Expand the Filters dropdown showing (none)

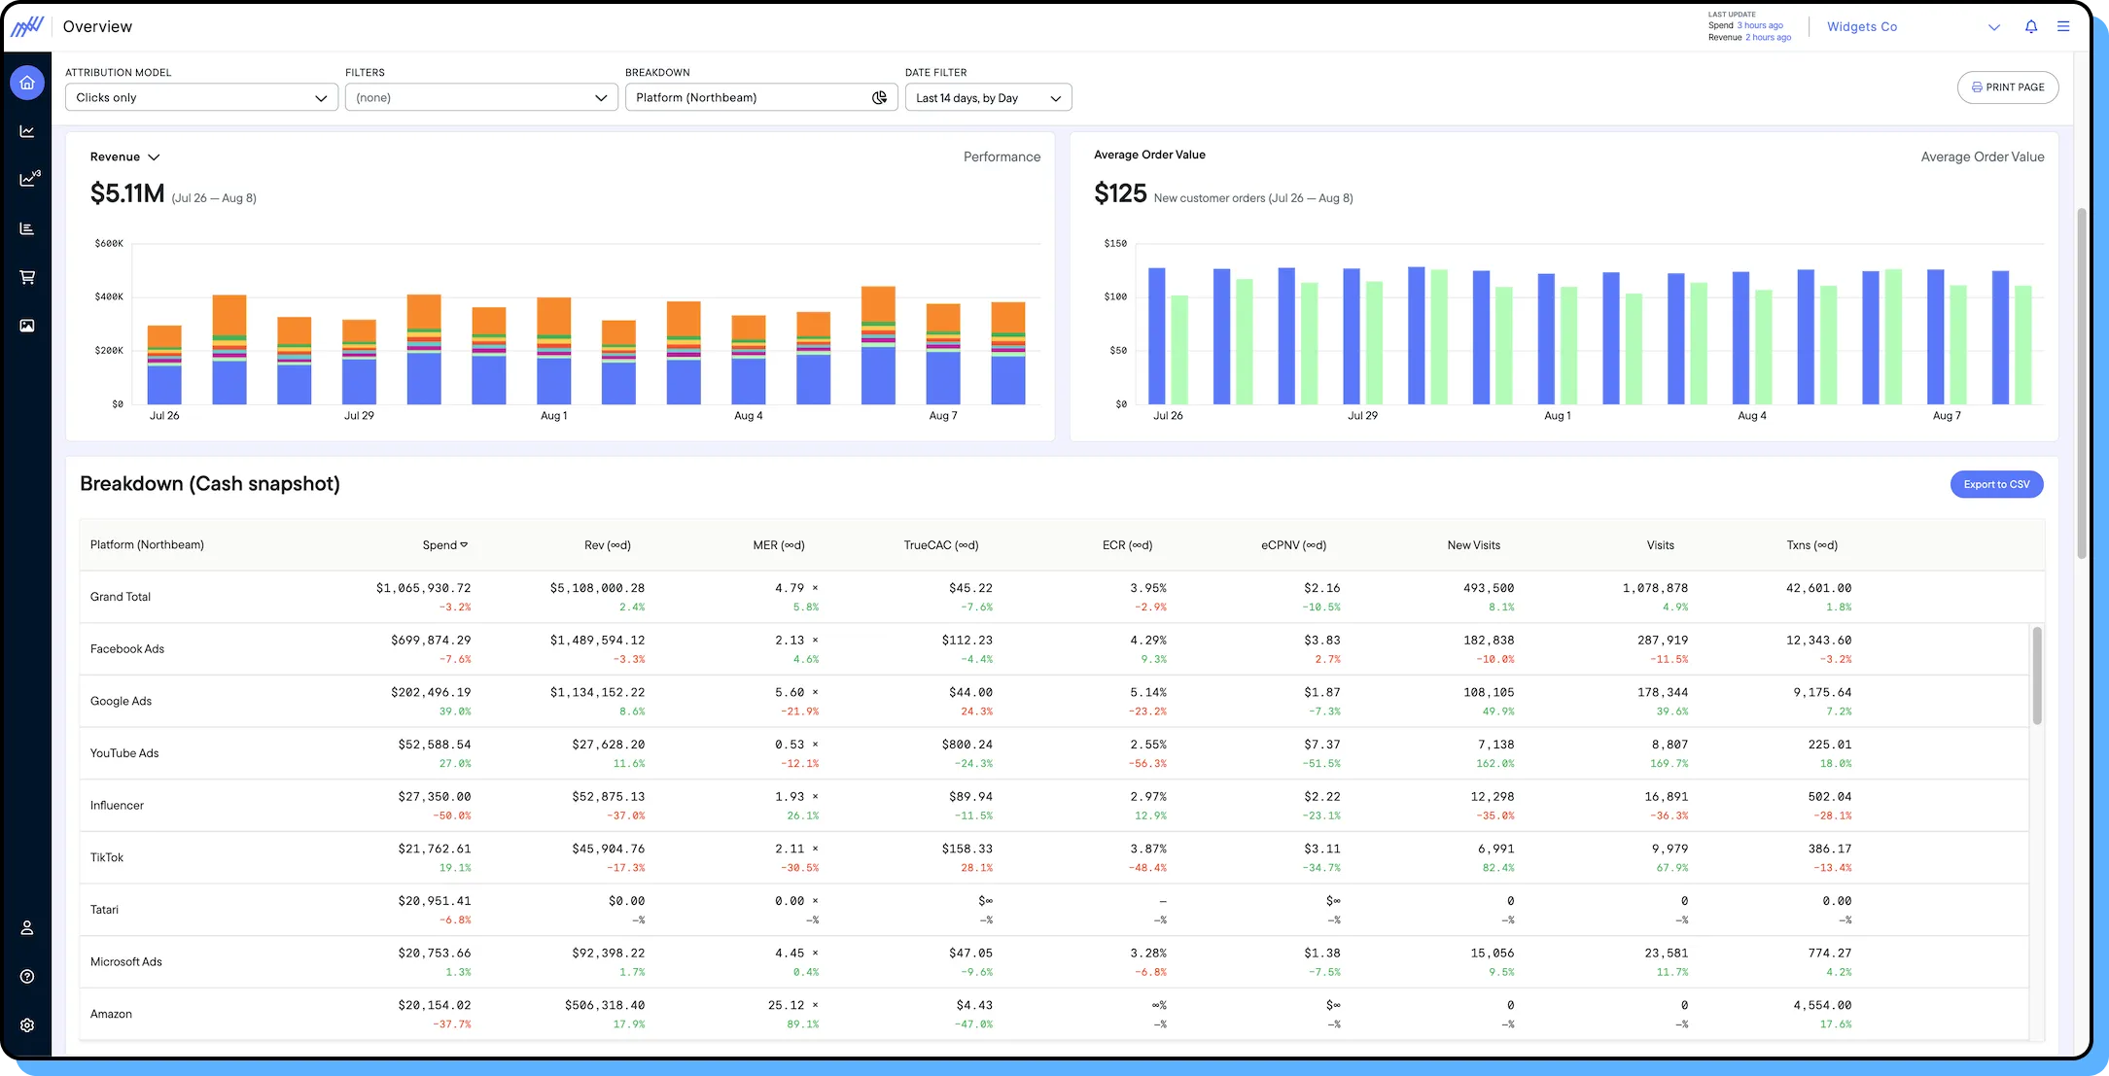click(480, 97)
